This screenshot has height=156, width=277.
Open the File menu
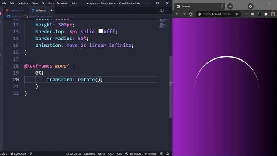pos(4,3)
